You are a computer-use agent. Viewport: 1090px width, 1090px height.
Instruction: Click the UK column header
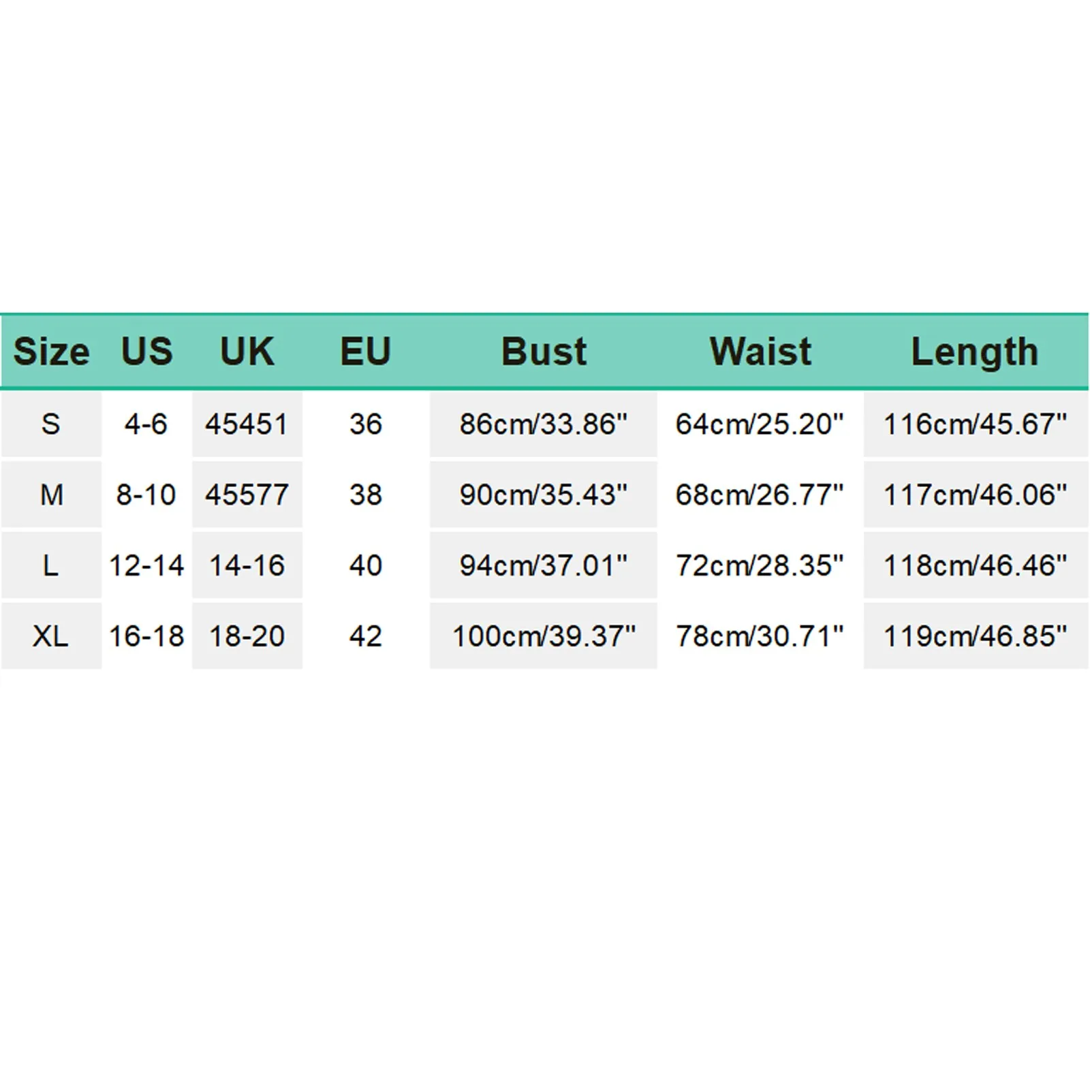247,352
